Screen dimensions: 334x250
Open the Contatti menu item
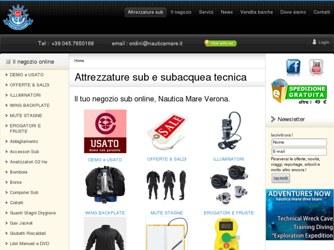(x=322, y=12)
